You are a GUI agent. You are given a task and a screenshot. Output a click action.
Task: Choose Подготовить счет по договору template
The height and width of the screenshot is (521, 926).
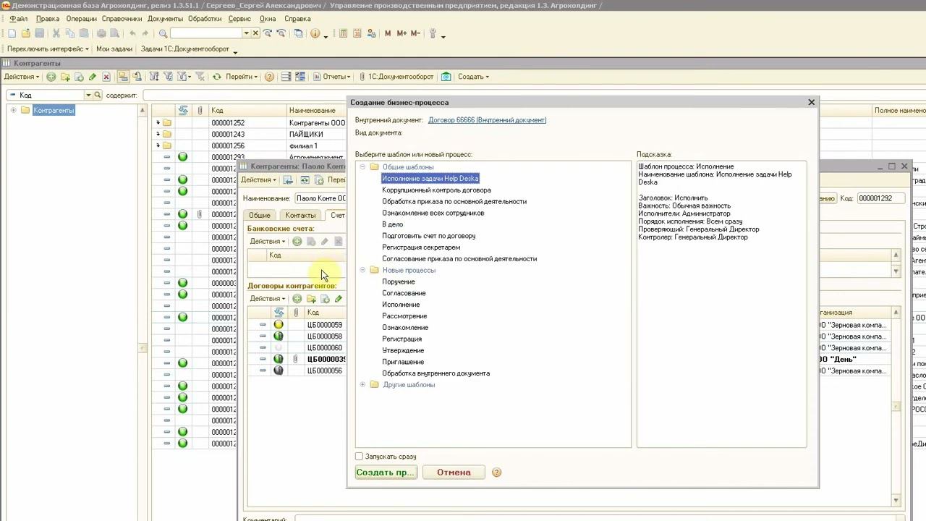pyautogui.click(x=428, y=236)
